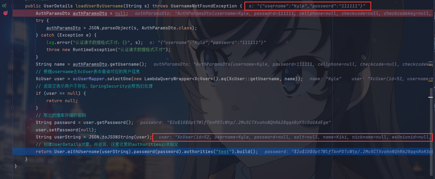Click the implements-method gutter icon beside loadUserByUsername

click(5, 6)
